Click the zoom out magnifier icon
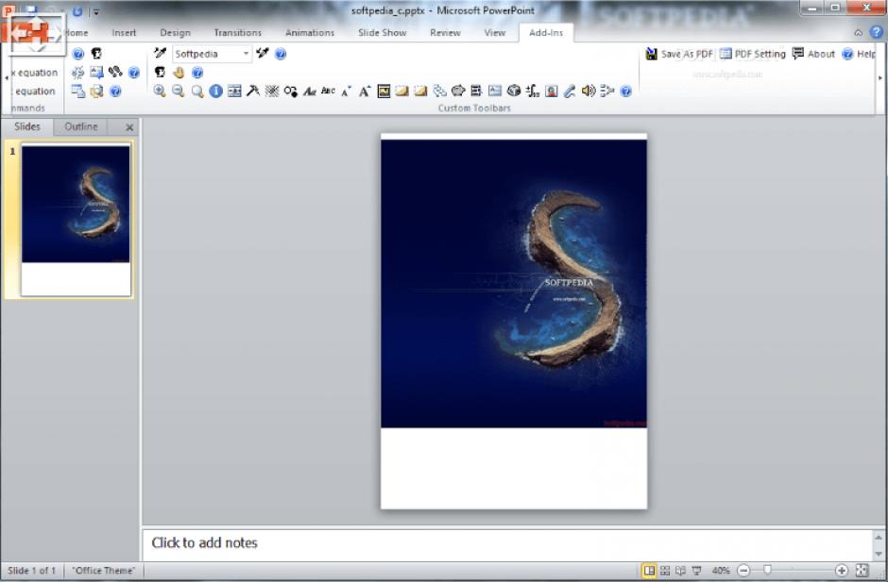The height and width of the screenshot is (582, 888). (179, 91)
